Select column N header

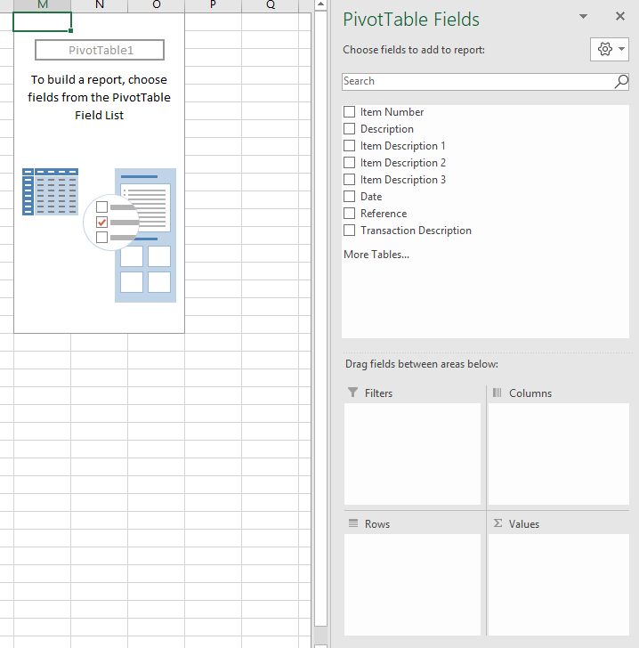[x=100, y=5]
